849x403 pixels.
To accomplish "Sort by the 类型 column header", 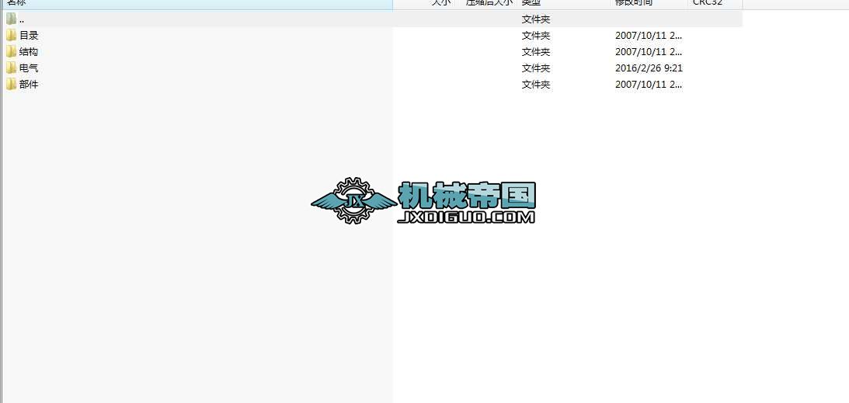I will [564, 3].
